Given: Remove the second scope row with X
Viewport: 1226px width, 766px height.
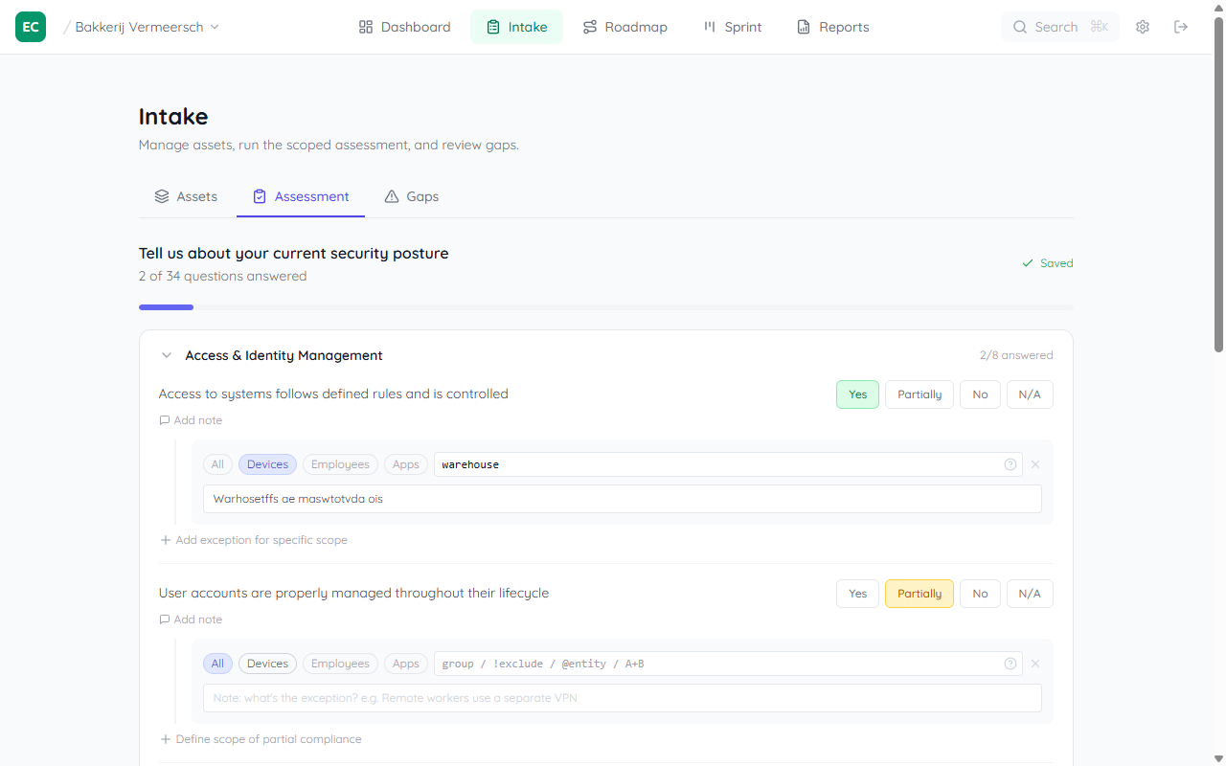Looking at the screenshot, I should tap(1034, 664).
